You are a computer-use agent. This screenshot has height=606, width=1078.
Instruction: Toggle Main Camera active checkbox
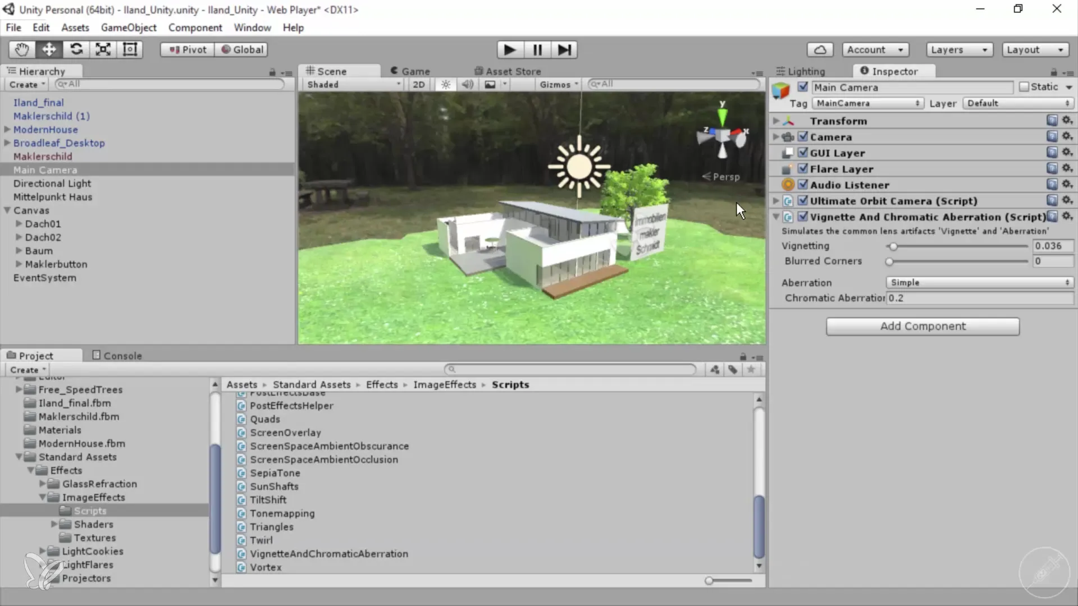pos(803,87)
